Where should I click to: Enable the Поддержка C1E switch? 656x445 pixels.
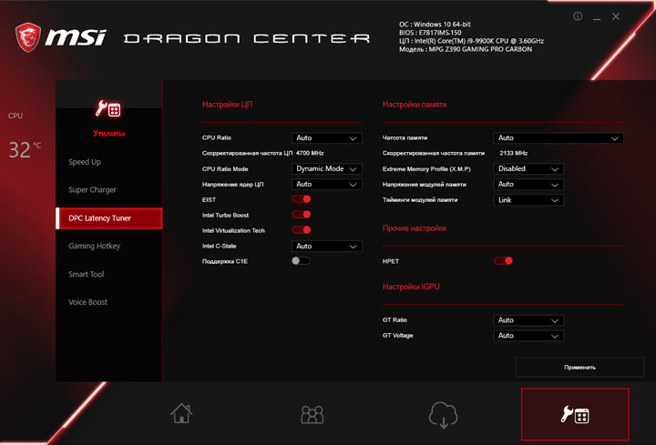coord(302,261)
